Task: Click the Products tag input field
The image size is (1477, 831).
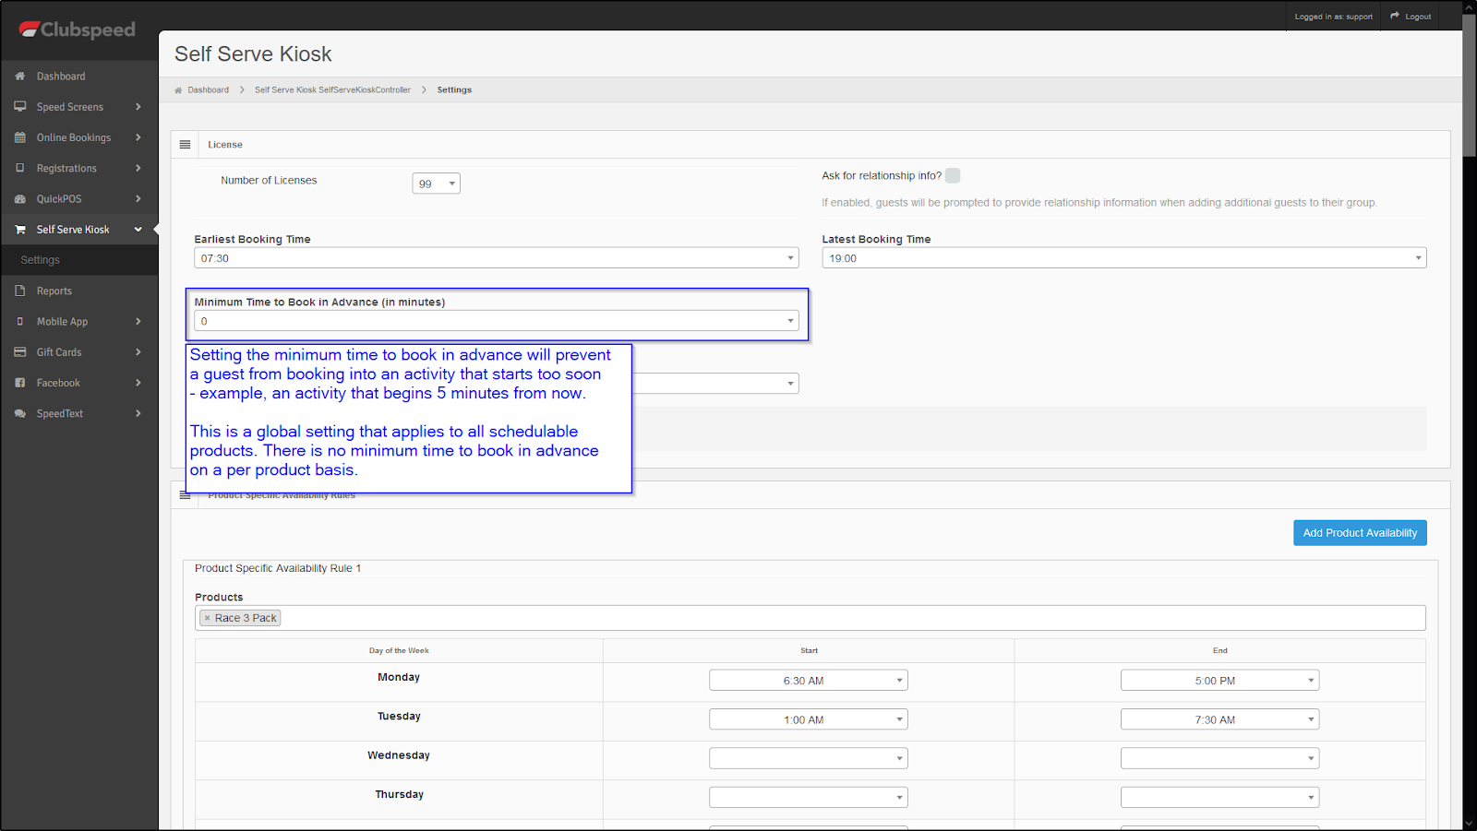Action: [x=811, y=618]
